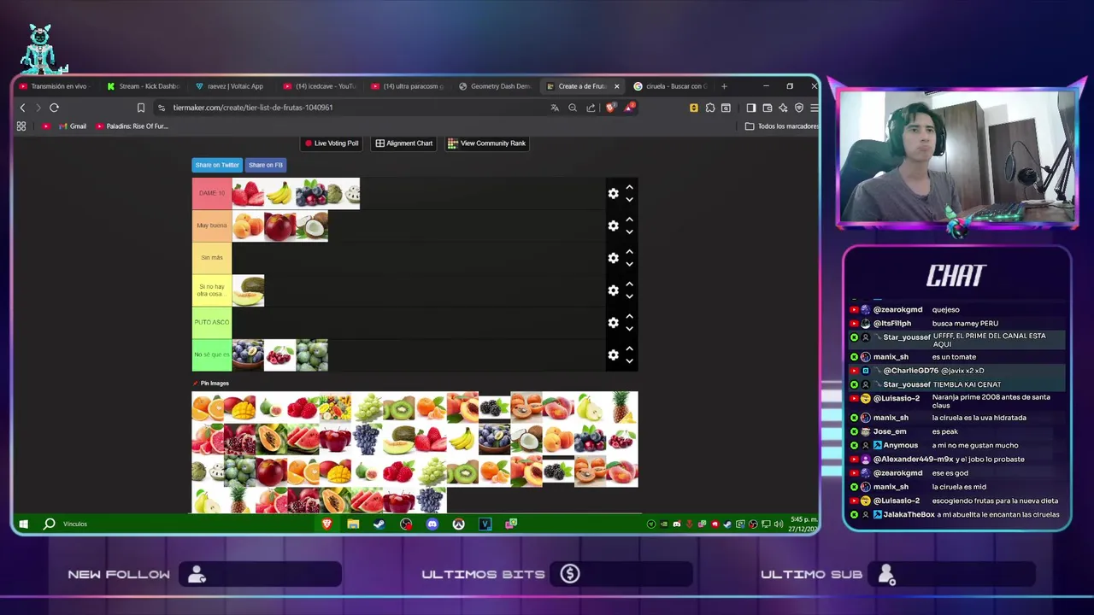Open a new browser tab

(x=724, y=86)
